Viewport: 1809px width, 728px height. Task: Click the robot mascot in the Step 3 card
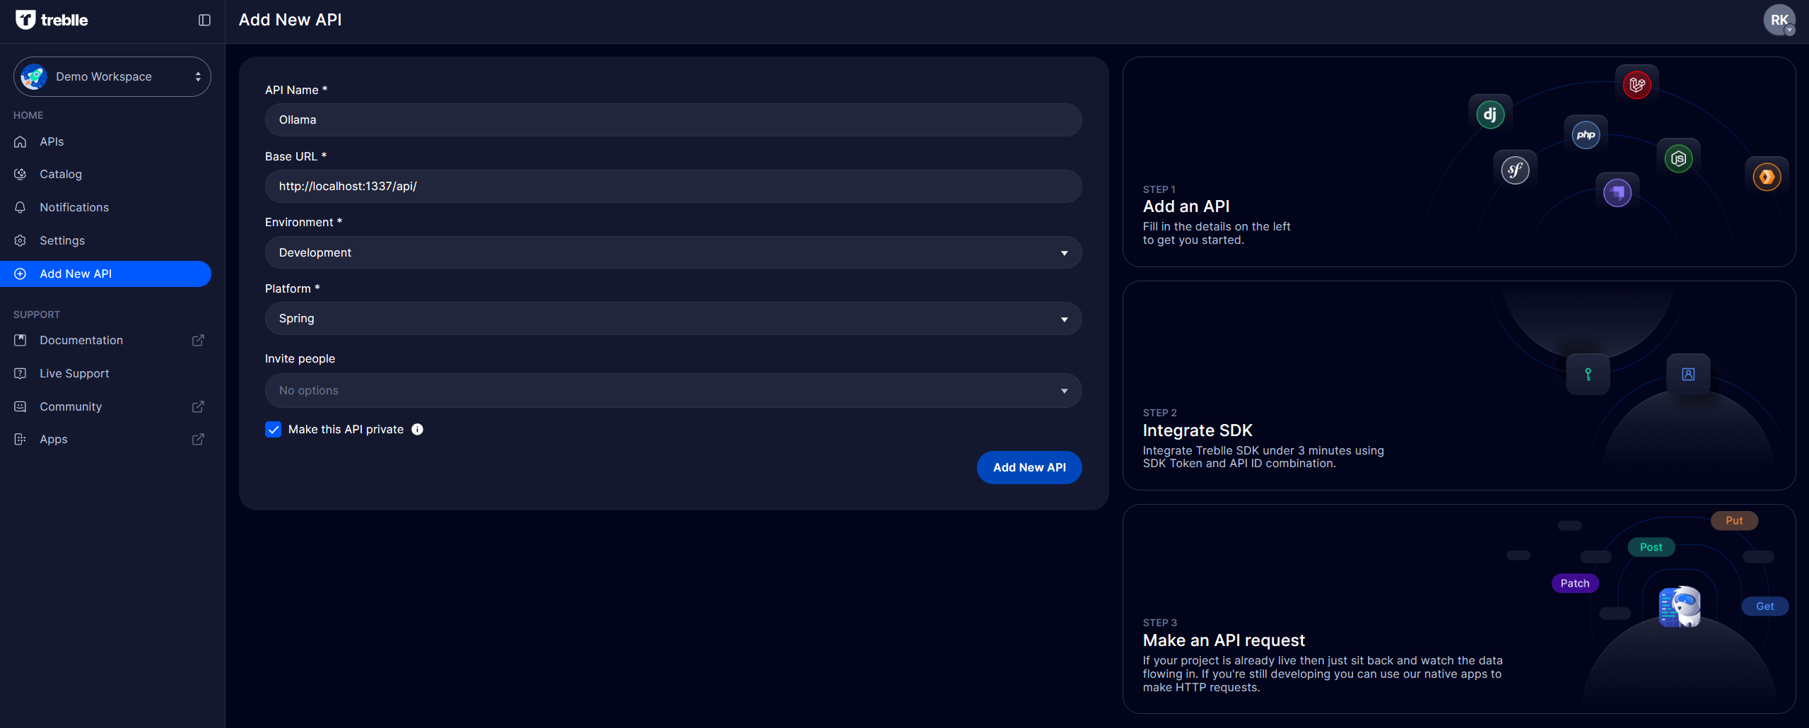pyautogui.click(x=1680, y=606)
